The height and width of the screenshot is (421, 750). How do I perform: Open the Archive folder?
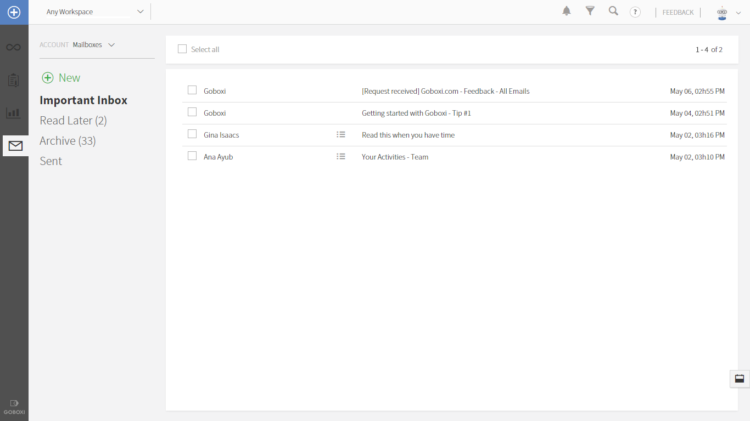(68, 141)
